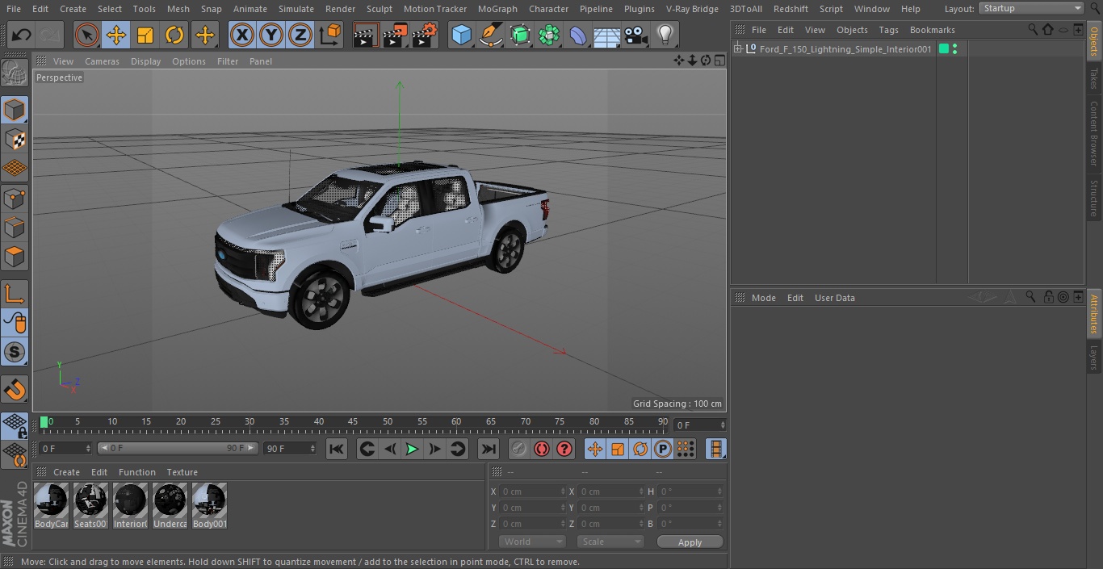
Task: Toggle Z axis lock
Action: coord(300,35)
